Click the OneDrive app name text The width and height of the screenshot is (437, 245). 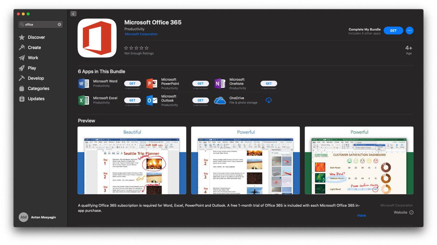(237, 98)
